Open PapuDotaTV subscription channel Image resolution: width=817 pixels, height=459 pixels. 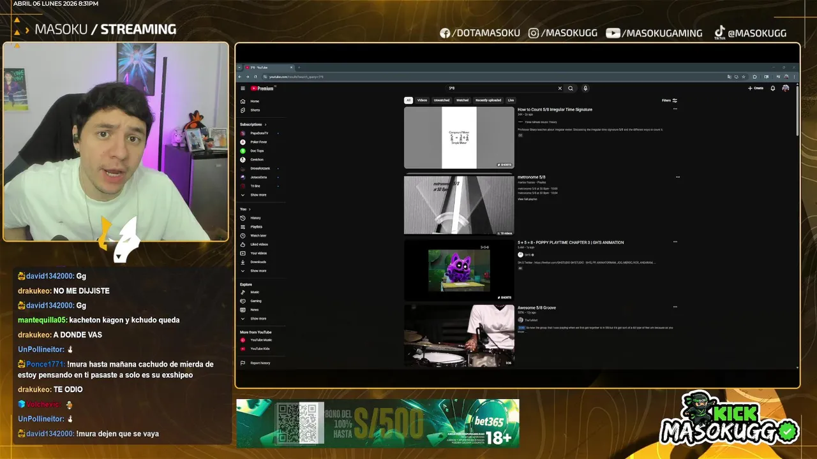pyautogui.click(x=259, y=133)
